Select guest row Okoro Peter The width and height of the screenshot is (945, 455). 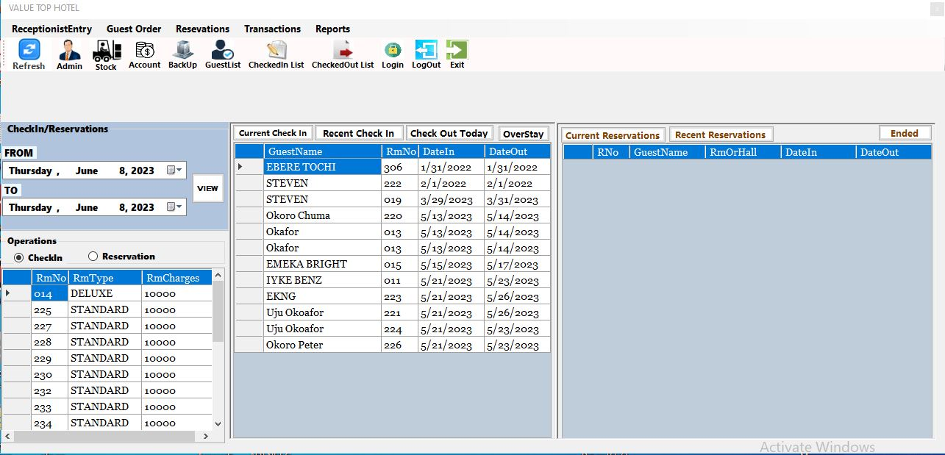point(392,345)
